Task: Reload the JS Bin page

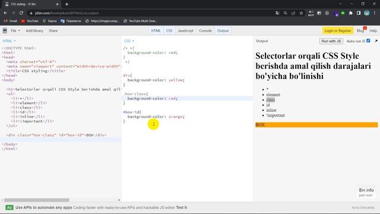Action: point(21,13)
